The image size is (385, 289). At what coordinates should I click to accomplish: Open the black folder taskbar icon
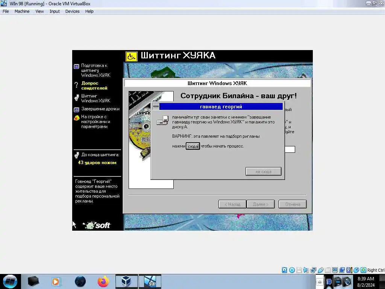33,281
